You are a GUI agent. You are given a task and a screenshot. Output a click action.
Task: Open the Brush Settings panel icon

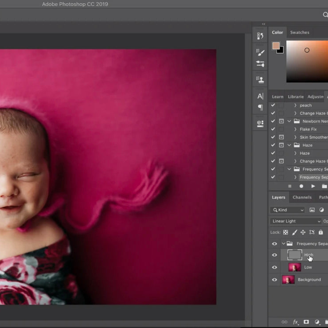tap(260, 52)
